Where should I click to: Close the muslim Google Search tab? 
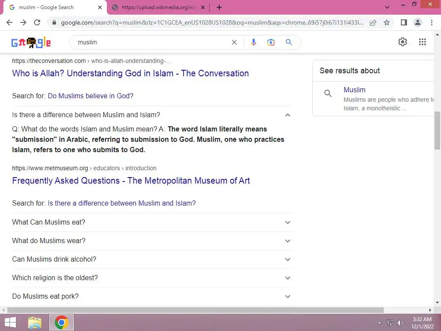(x=100, y=8)
